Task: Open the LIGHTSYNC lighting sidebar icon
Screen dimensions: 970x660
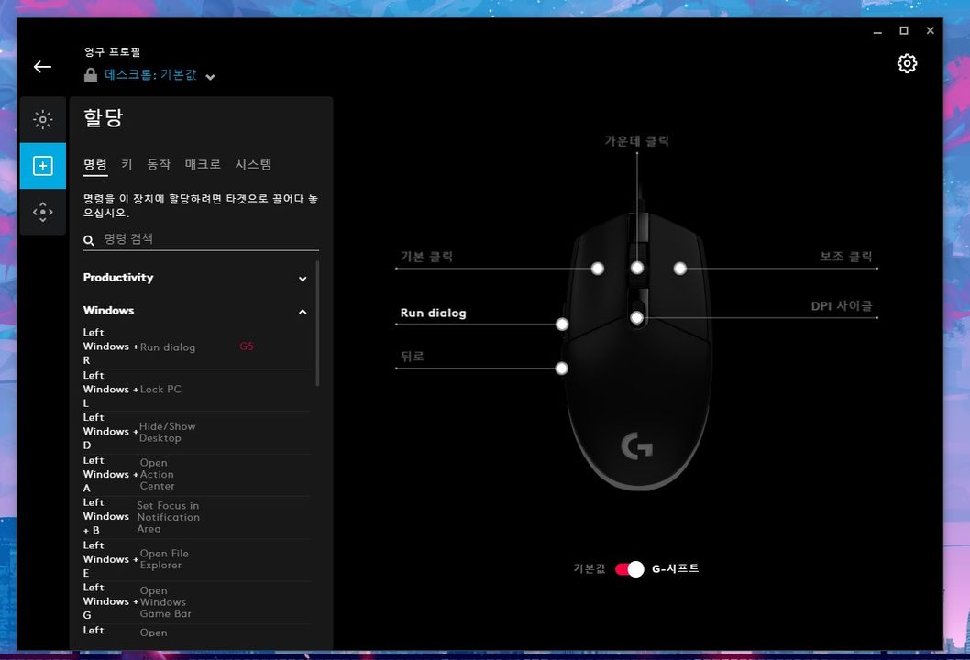Action: 43,119
